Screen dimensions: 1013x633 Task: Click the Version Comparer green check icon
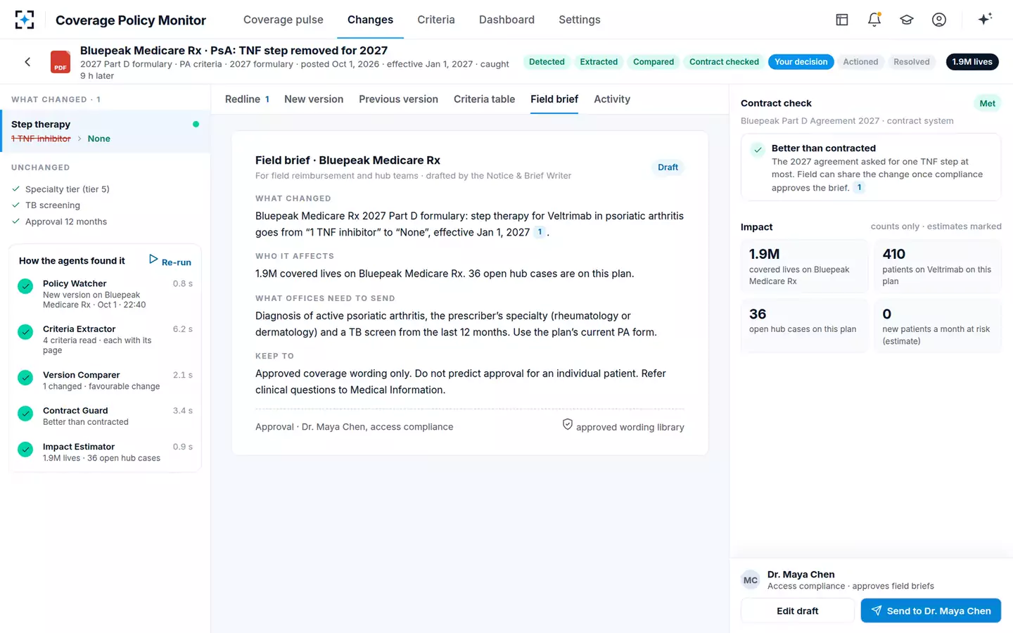(25, 378)
